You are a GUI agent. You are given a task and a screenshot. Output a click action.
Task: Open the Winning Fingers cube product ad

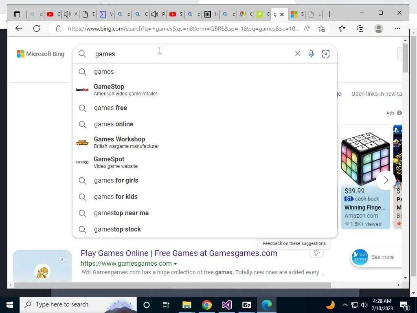pyautogui.click(x=366, y=177)
